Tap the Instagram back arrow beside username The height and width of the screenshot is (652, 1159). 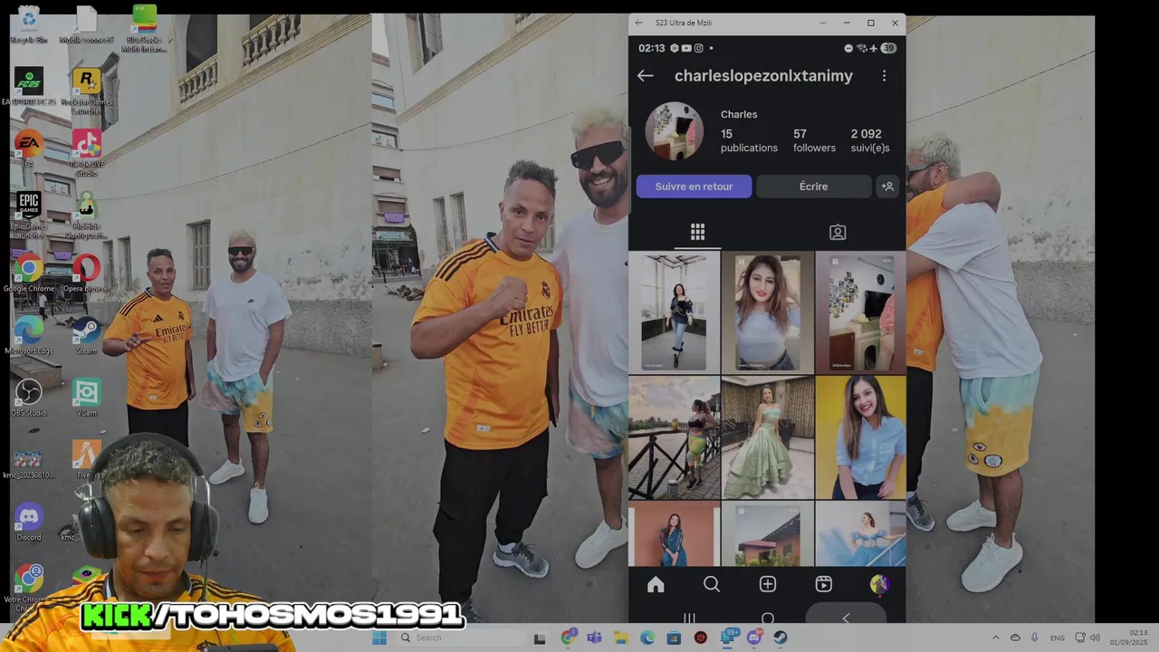pos(645,76)
